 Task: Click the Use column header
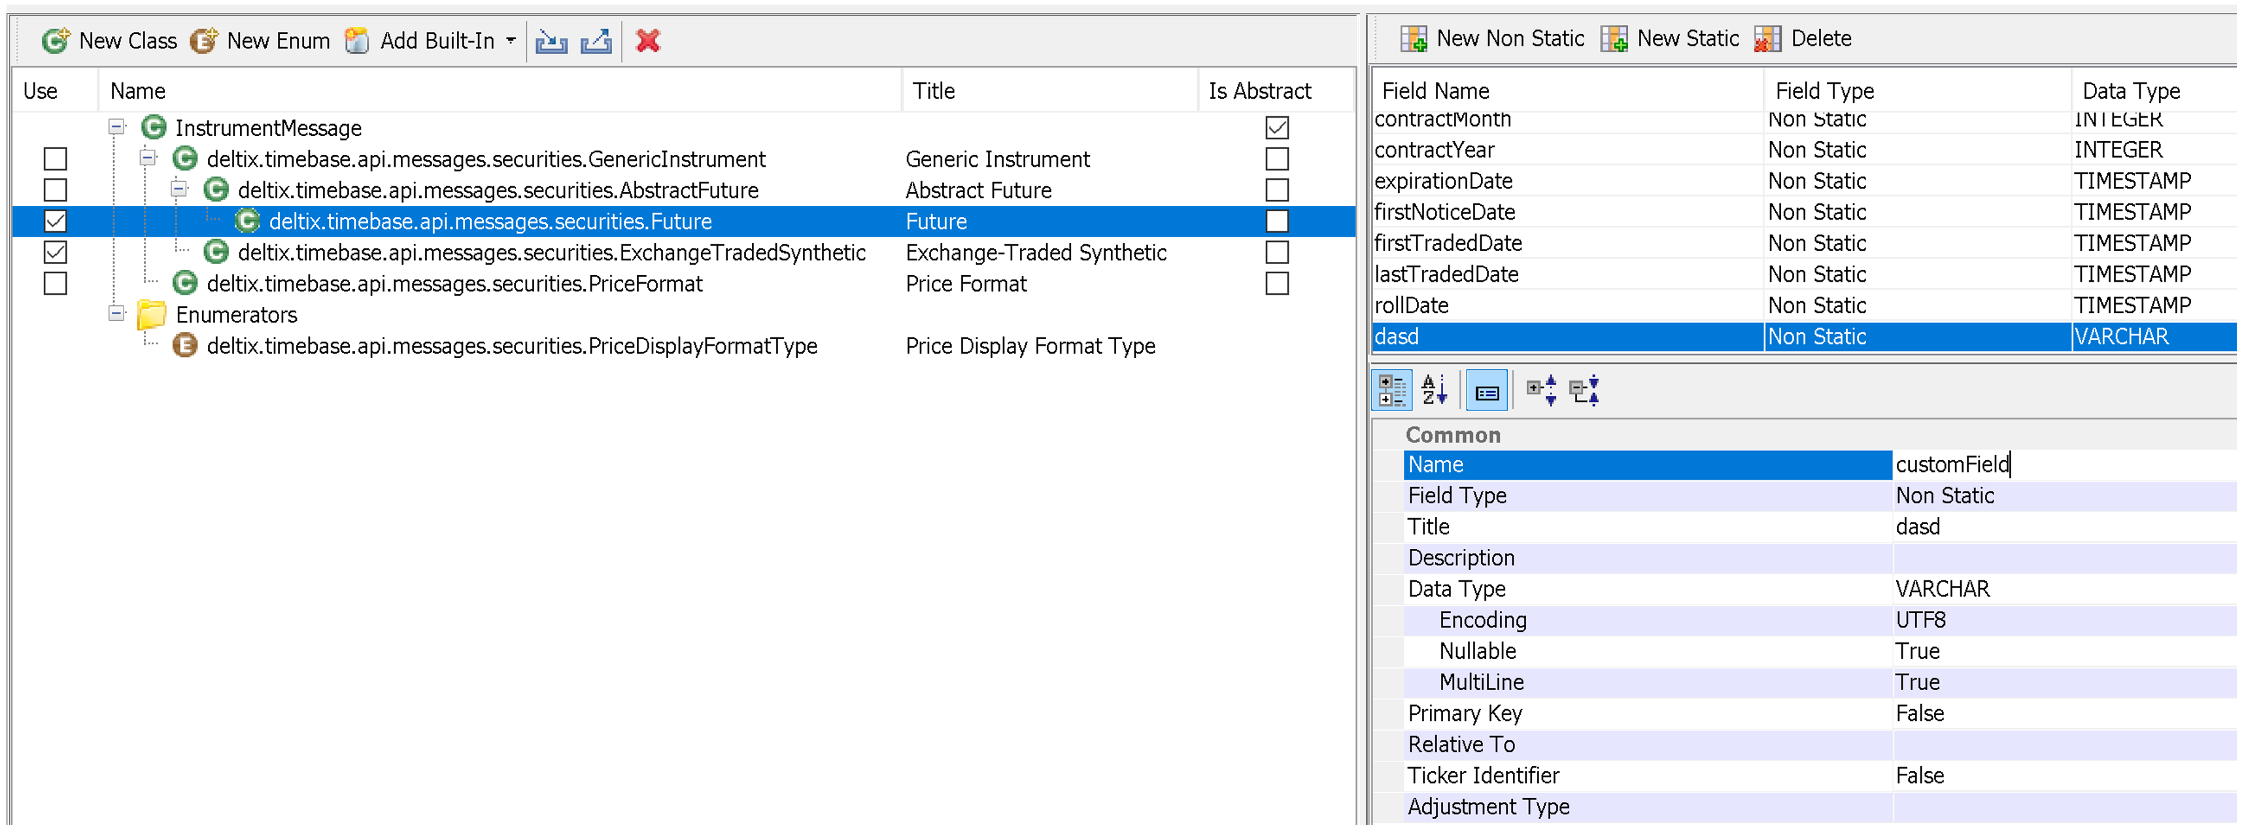coord(55,91)
